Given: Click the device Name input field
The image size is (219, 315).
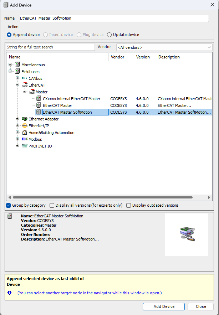Looking at the screenshot, I should tap(114, 18).
